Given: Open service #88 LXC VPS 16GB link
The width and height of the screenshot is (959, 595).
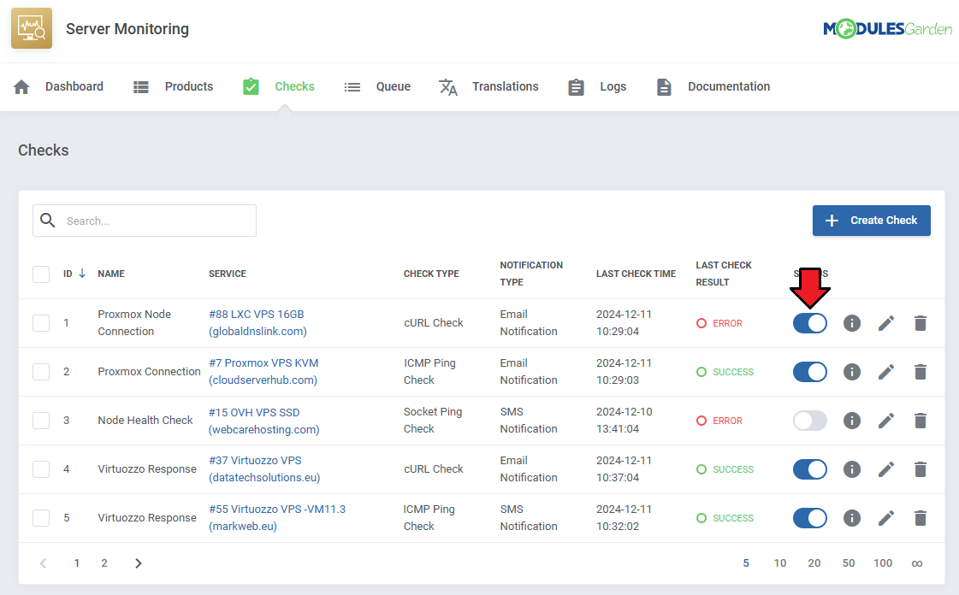Looking at the screenshot, I should pyautogui.click(x=258, y=322).
